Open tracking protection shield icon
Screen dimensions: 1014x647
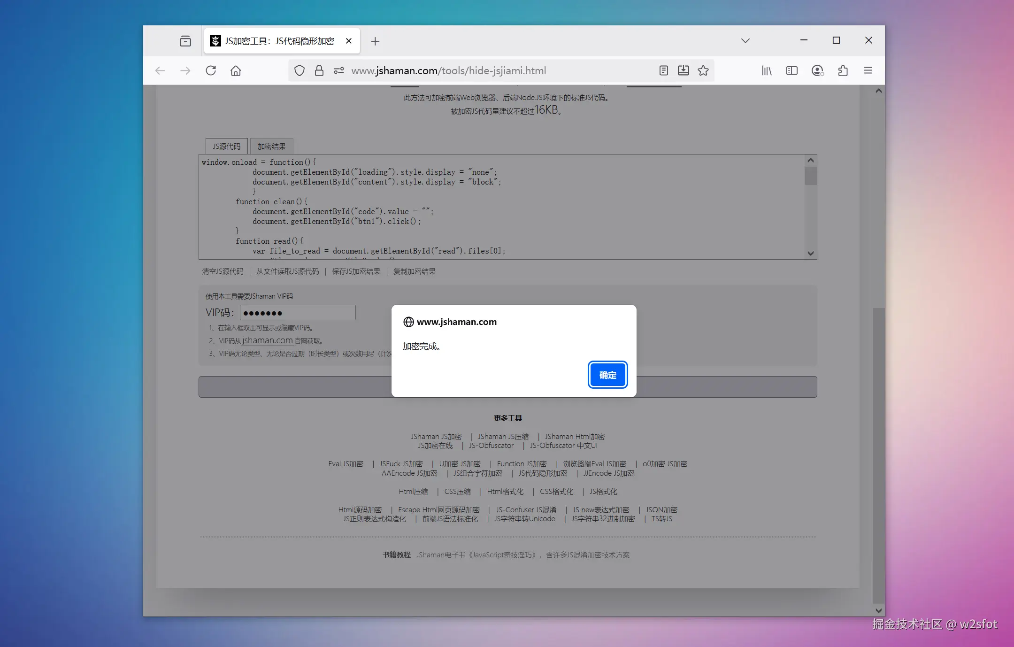300,70
